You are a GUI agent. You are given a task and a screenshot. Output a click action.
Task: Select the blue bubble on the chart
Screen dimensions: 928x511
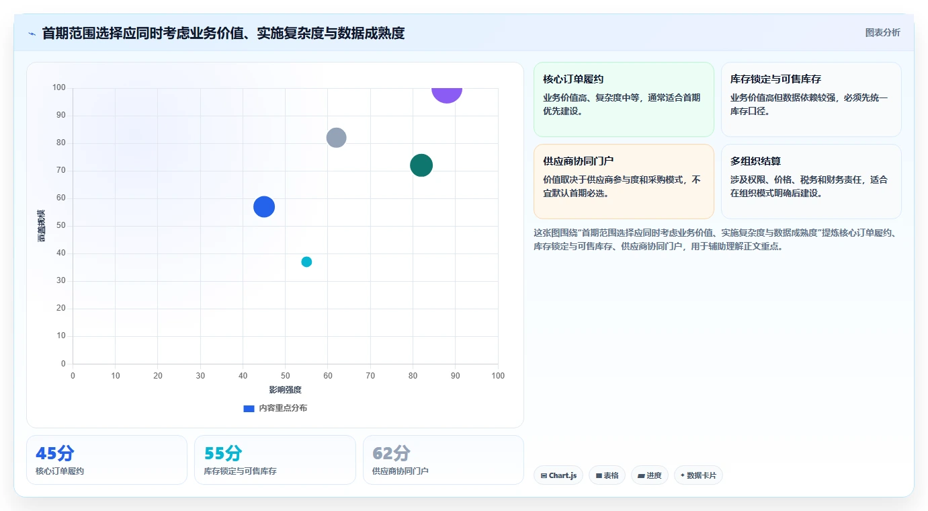tap(264, 207)
